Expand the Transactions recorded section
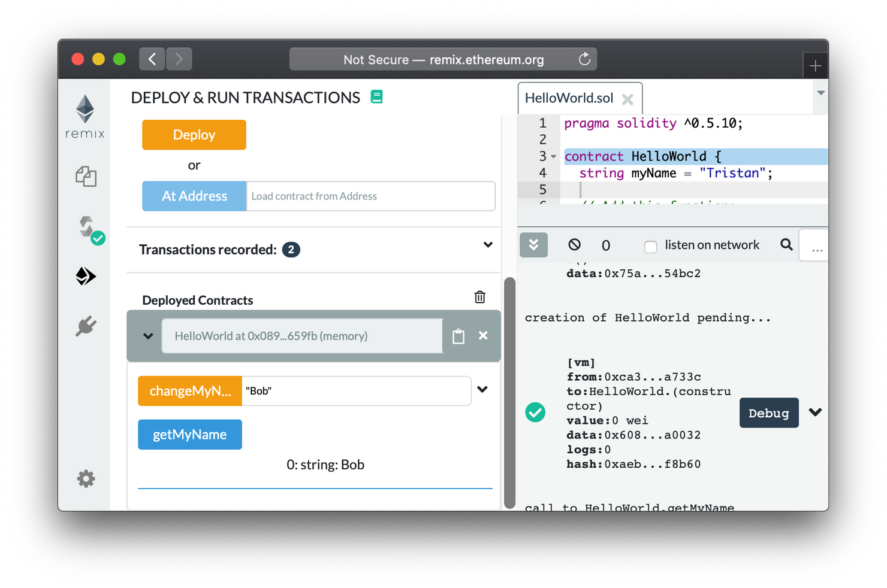This screenshot has width=887, height=588. 488,245
